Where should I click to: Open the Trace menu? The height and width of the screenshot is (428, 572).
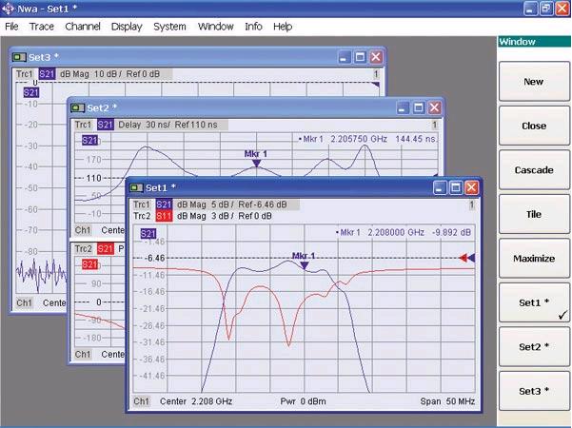tap(41, 27)
